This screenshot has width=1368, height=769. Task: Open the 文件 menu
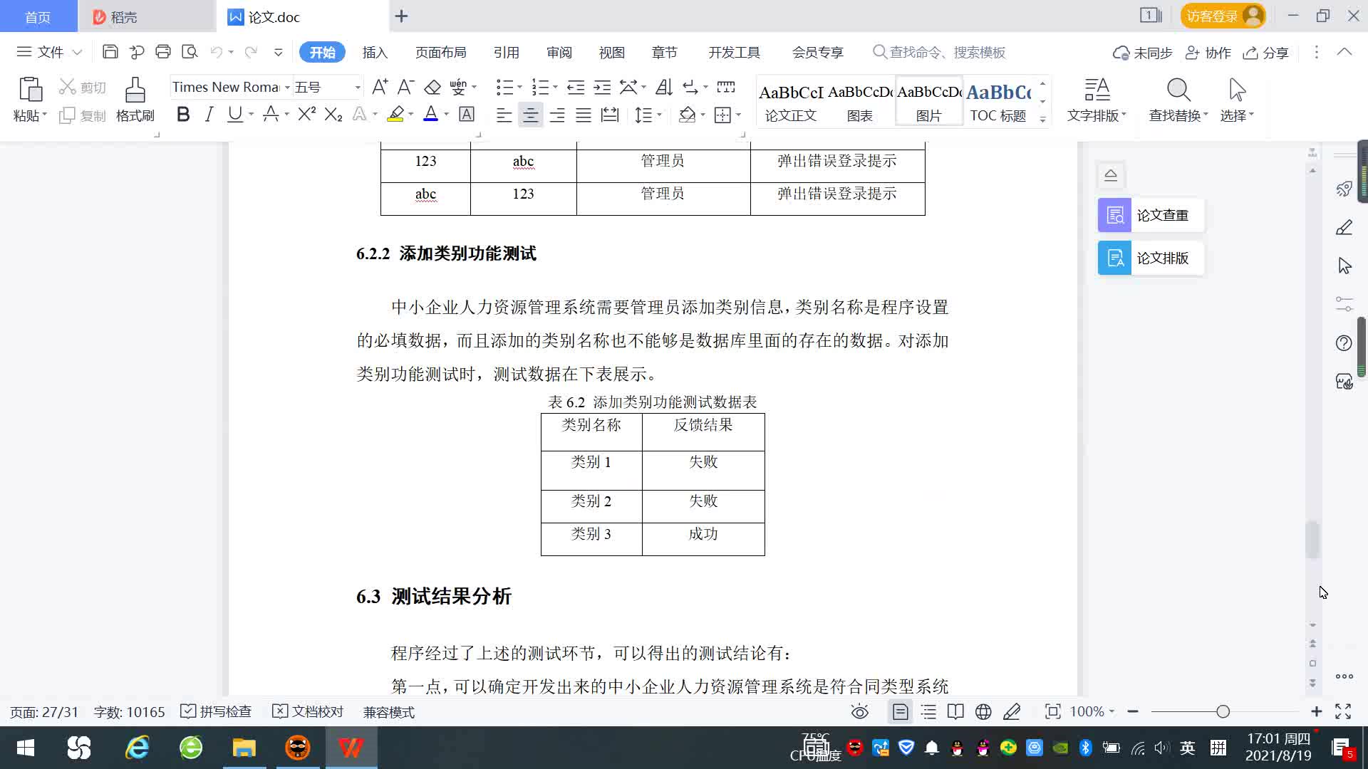click(50, 52)
